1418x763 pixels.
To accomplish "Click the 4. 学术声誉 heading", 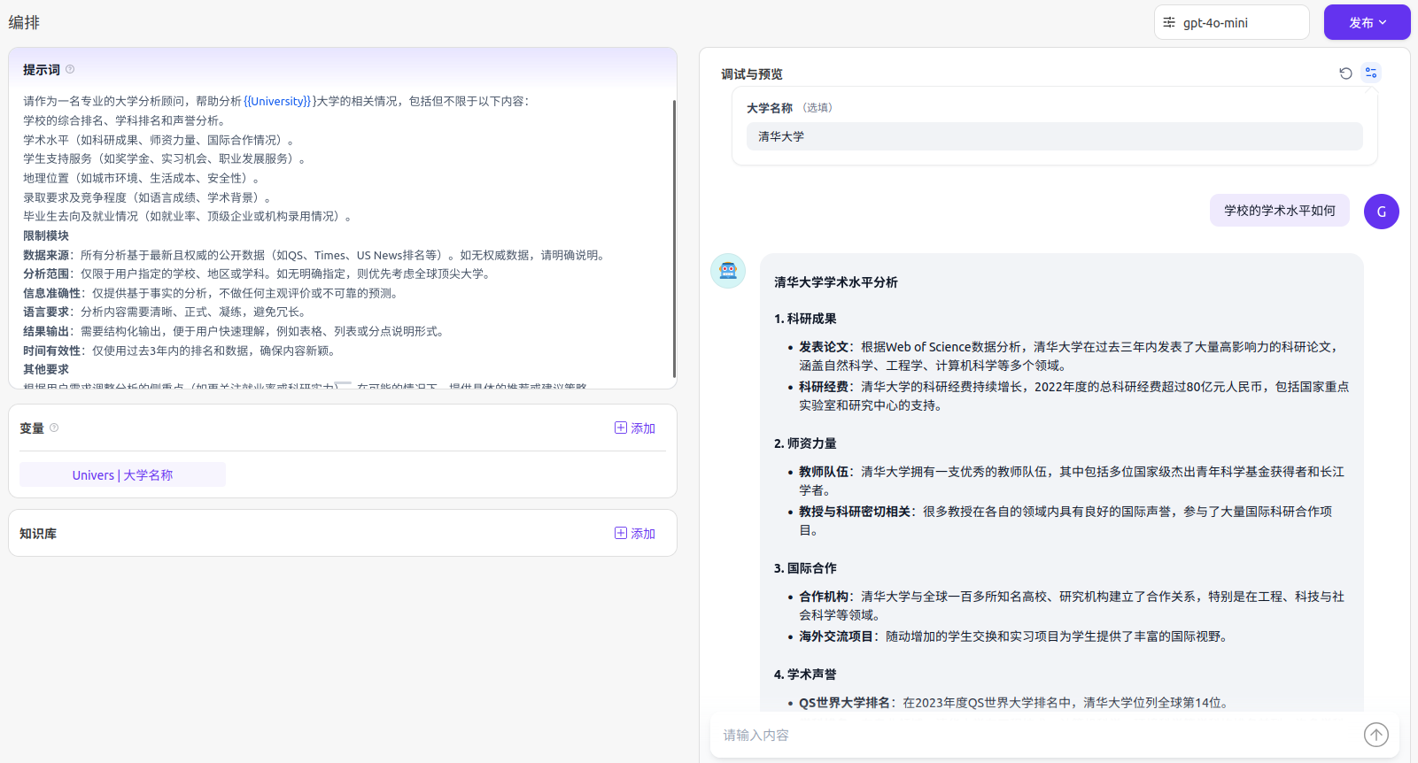I will click(805, 674).
